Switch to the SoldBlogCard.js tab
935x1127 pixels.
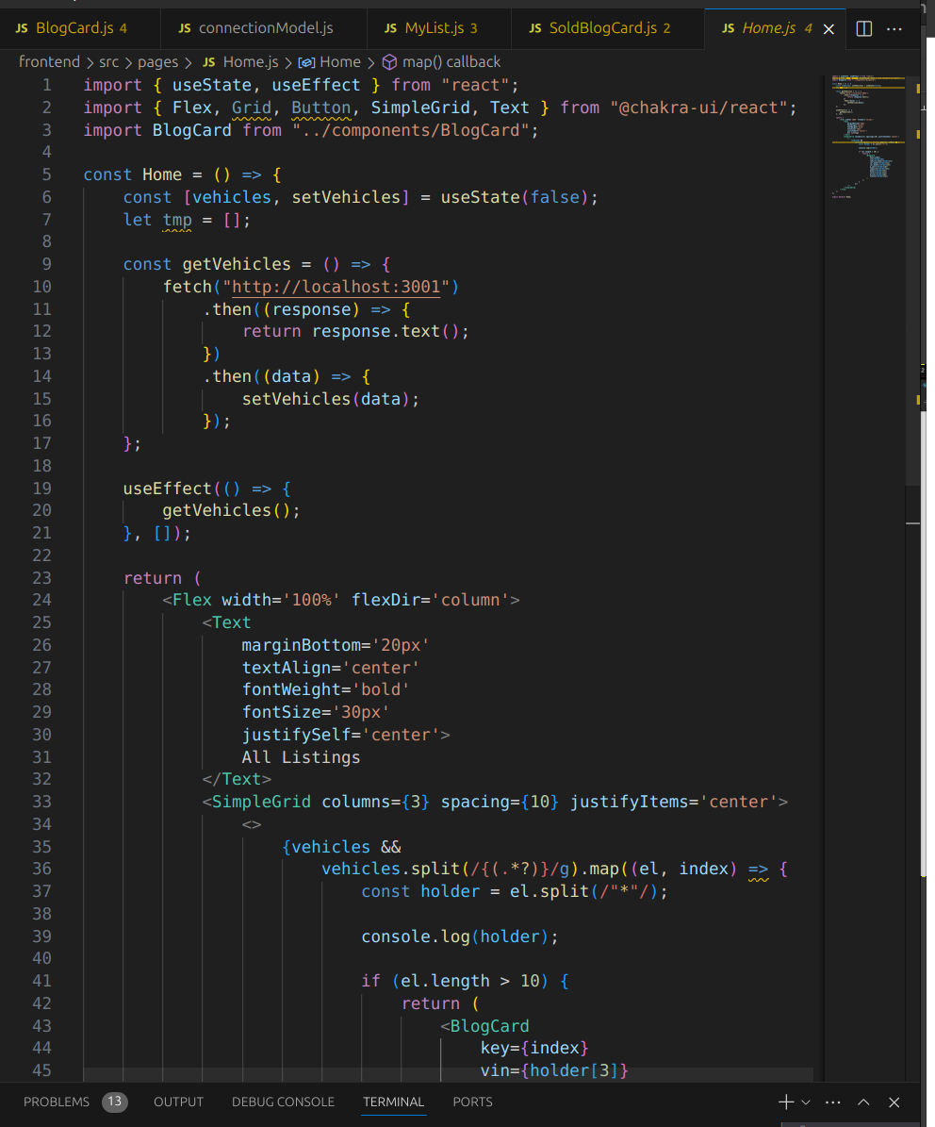[x=602, y=28]
